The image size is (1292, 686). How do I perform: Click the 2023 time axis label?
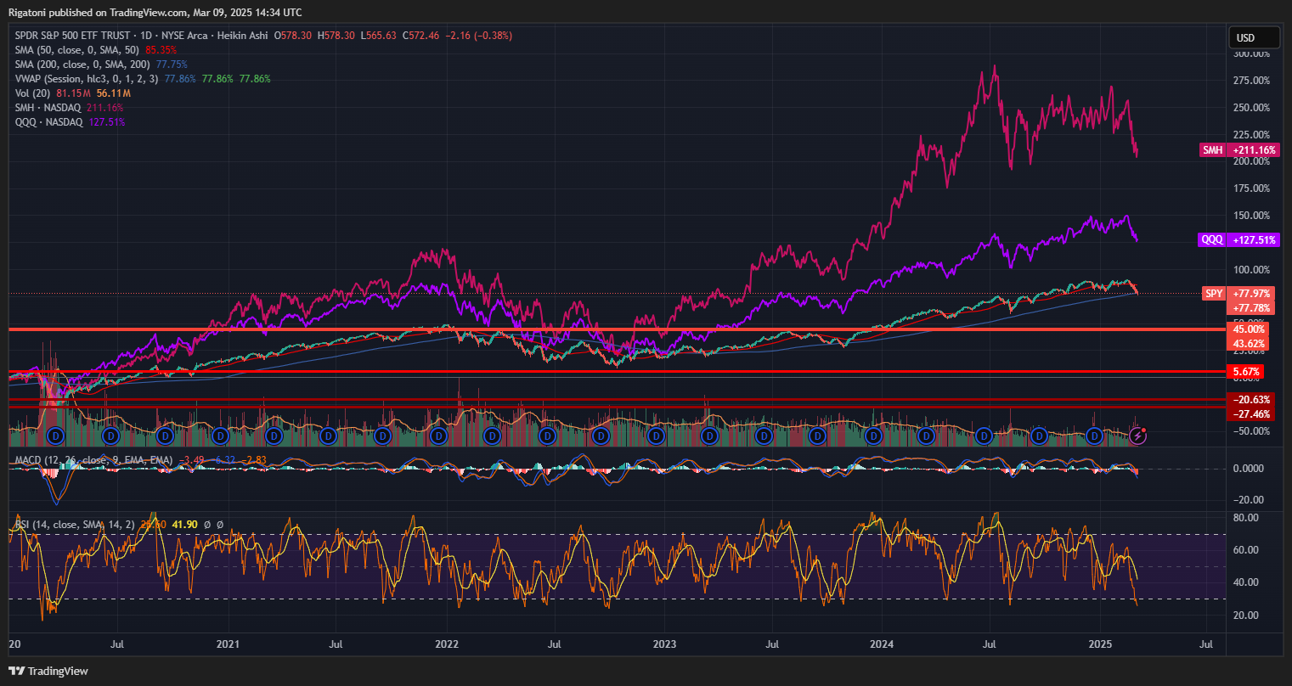pyautogui.click(x=664, y=645)
